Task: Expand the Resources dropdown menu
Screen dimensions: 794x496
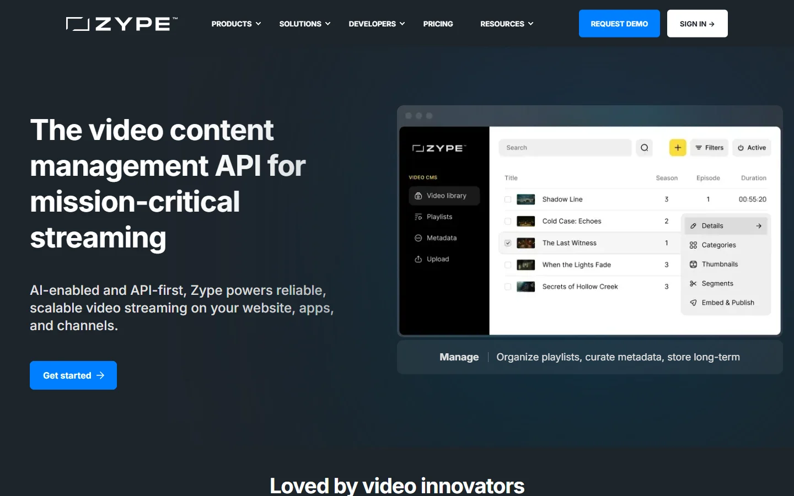Action: [x=507, y=24]
